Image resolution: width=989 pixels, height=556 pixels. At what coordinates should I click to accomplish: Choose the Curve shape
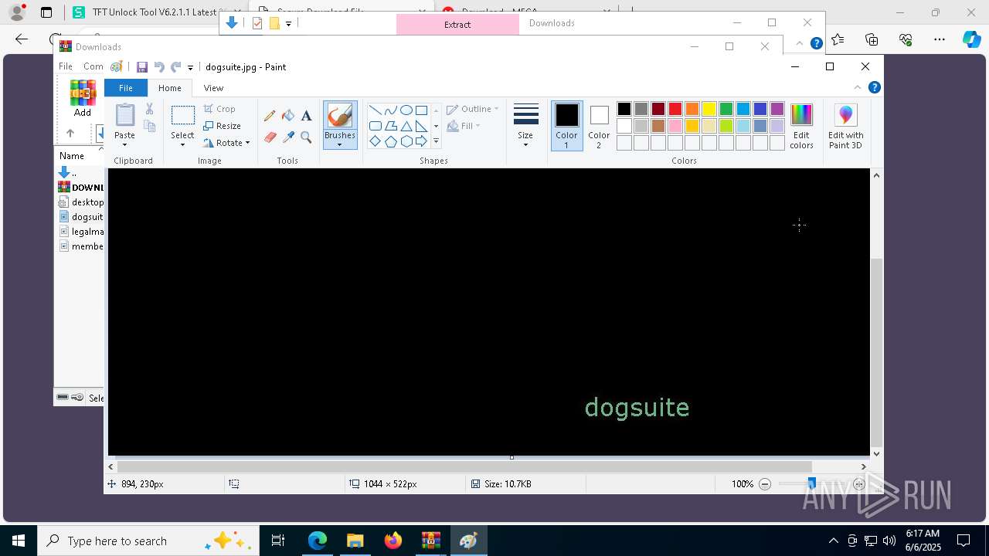(390, 110)
